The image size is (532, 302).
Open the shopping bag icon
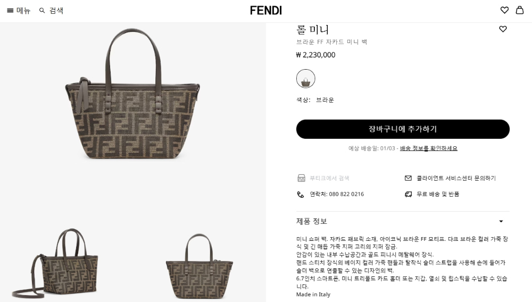pyautogui.click(x=519, y=10)
